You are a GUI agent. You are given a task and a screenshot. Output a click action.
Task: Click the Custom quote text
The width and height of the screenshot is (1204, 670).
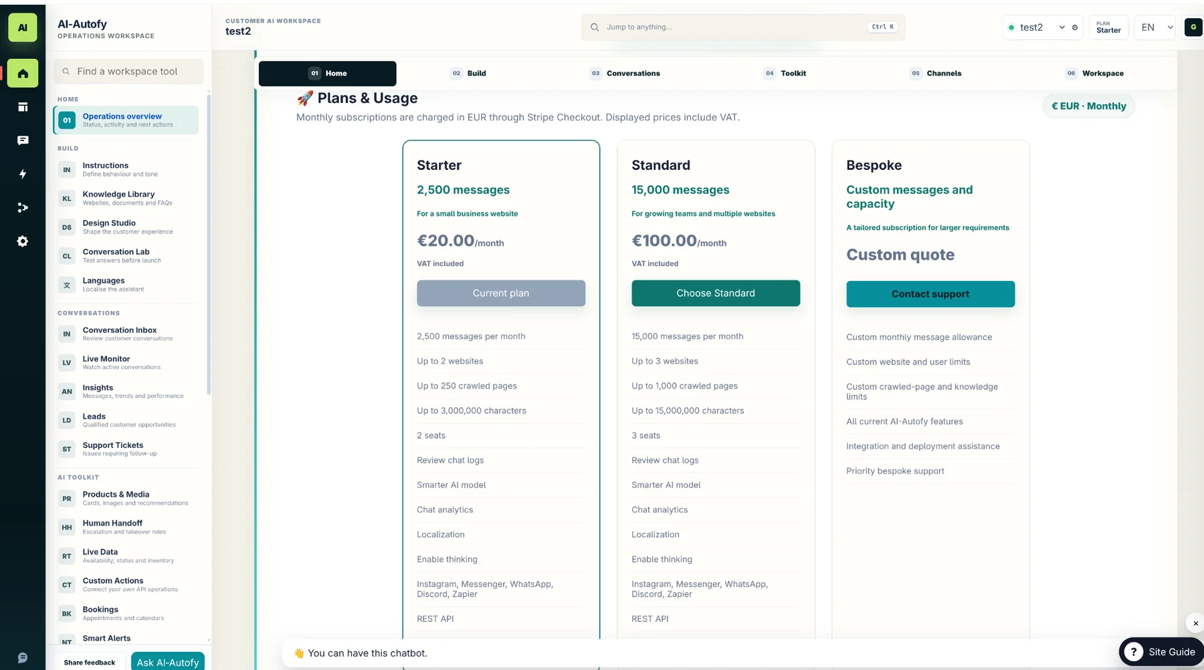point(900,255)
